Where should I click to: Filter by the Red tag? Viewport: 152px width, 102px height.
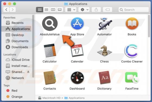(16, 91)
